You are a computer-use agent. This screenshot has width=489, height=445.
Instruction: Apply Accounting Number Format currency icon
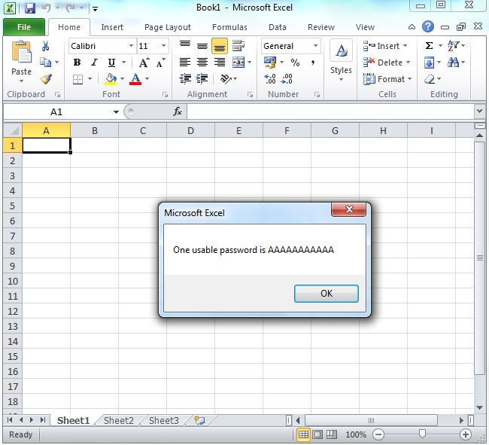(270, 62)
